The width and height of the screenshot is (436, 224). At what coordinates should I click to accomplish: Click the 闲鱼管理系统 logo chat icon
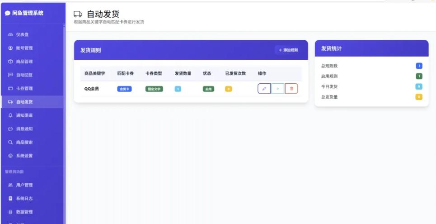[x=8, y=13]
